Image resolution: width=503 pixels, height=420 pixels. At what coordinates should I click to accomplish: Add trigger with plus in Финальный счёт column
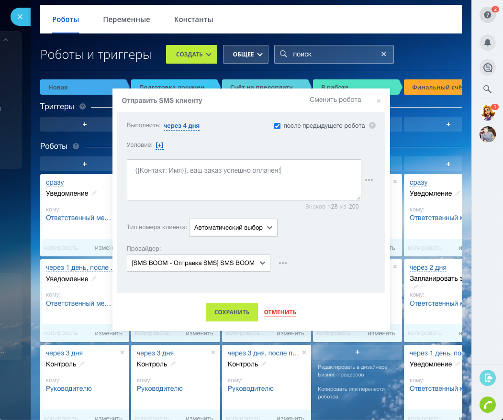[448, 124]
